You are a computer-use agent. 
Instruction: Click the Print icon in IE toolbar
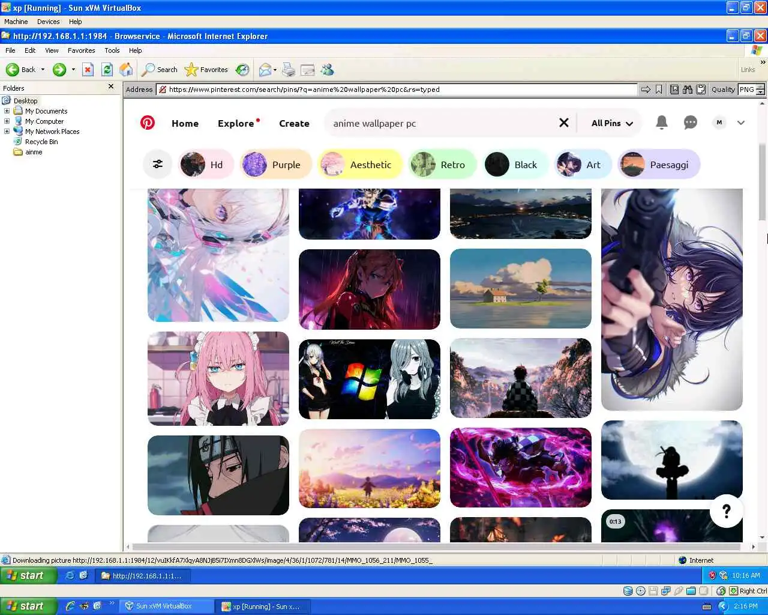[x=289, y=70]
